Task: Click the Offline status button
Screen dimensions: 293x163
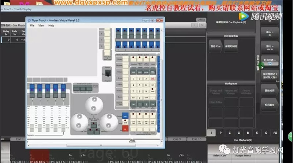Action: 201,20
